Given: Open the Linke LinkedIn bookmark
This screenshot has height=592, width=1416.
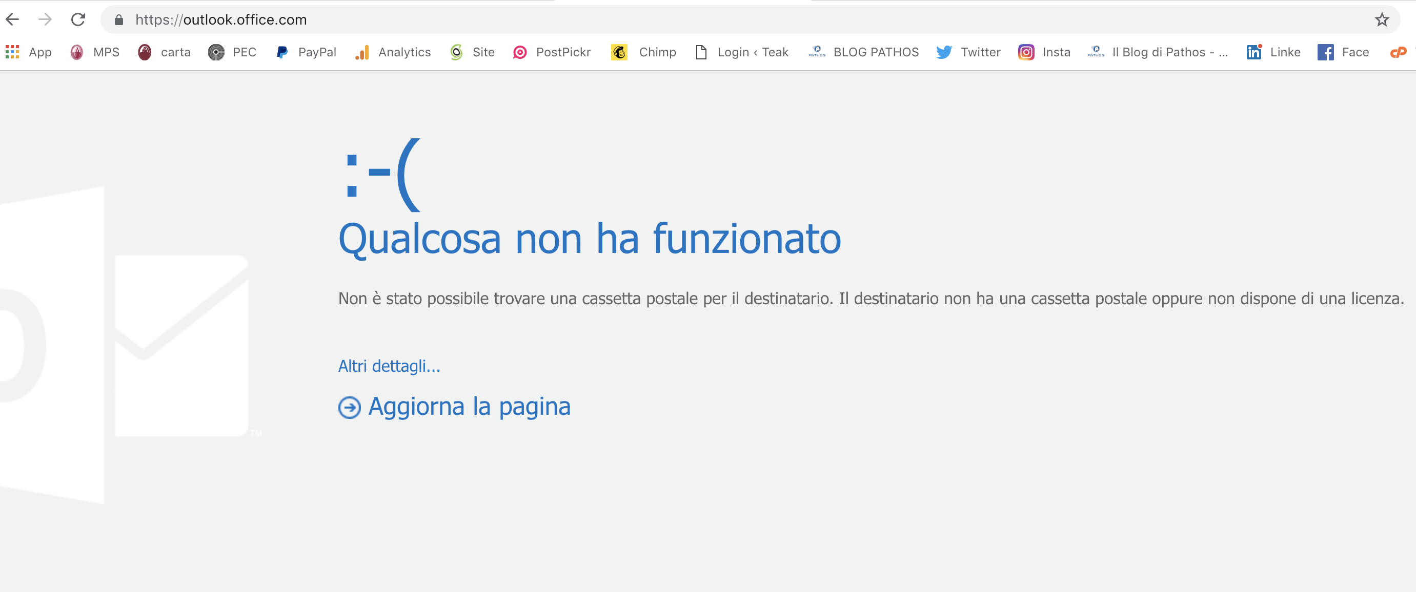Looking at the screenshot, I should pos(1273,52).
